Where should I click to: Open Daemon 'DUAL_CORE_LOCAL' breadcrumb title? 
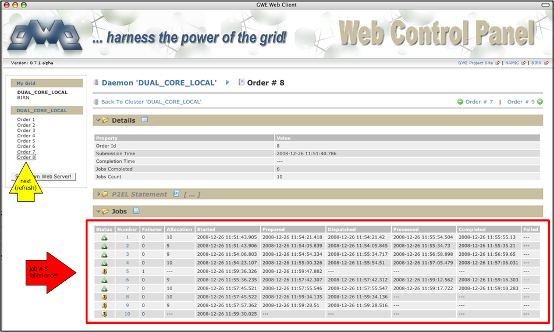[159, 83]
